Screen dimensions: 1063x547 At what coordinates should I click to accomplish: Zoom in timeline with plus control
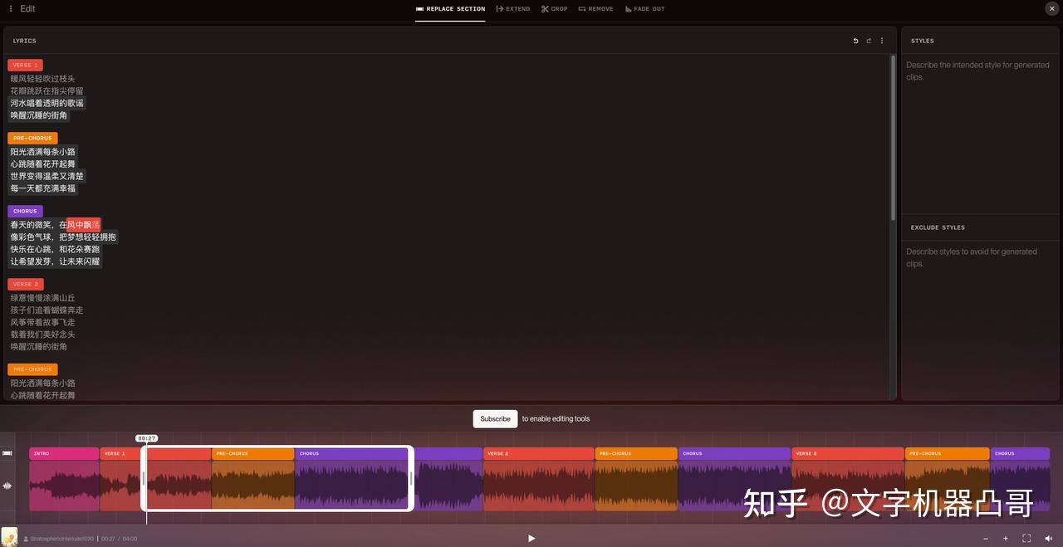[1005, 538]
